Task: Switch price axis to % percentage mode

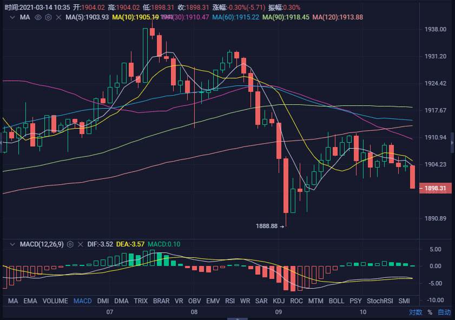Action: (x=430, y=312)
